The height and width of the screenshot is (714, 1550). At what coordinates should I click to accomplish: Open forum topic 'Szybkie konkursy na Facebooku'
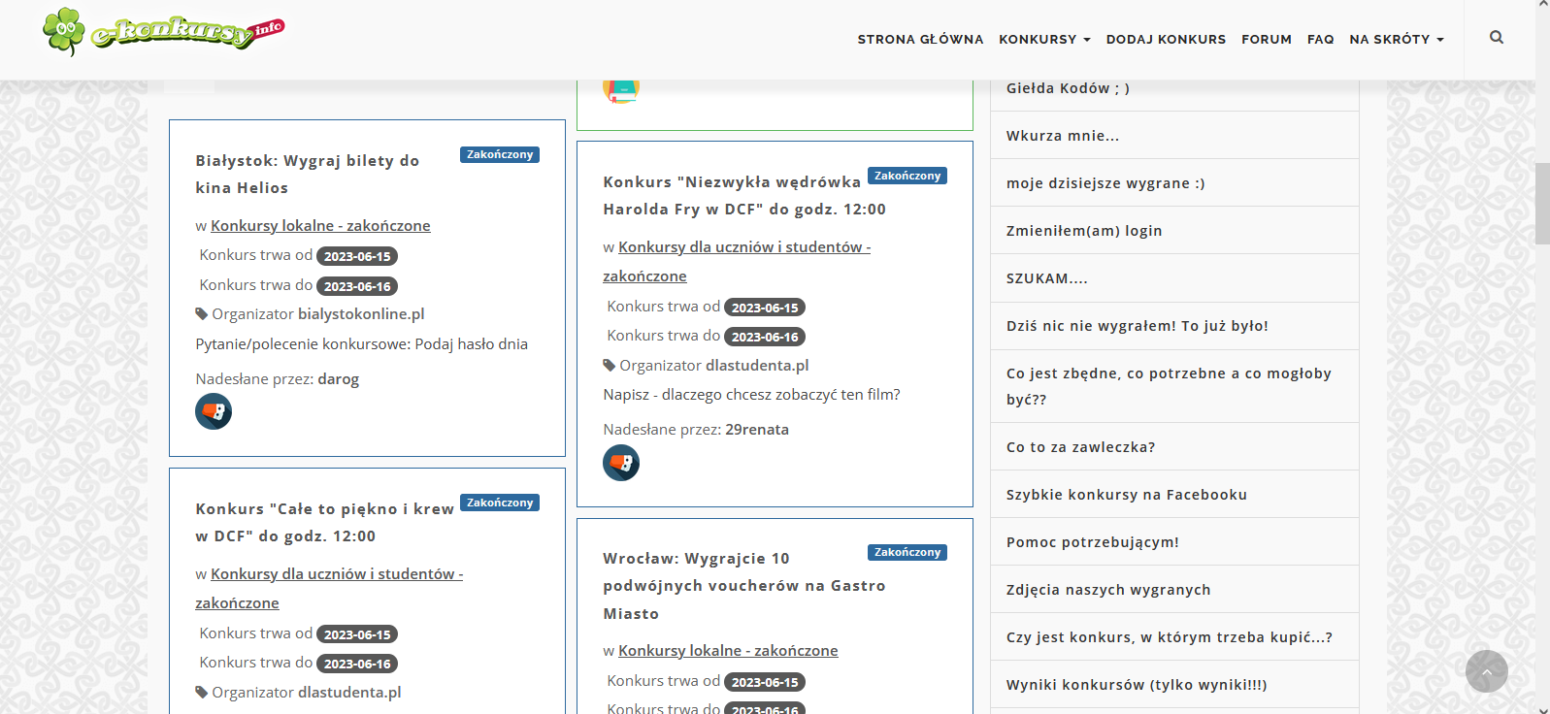(1126, 495)
